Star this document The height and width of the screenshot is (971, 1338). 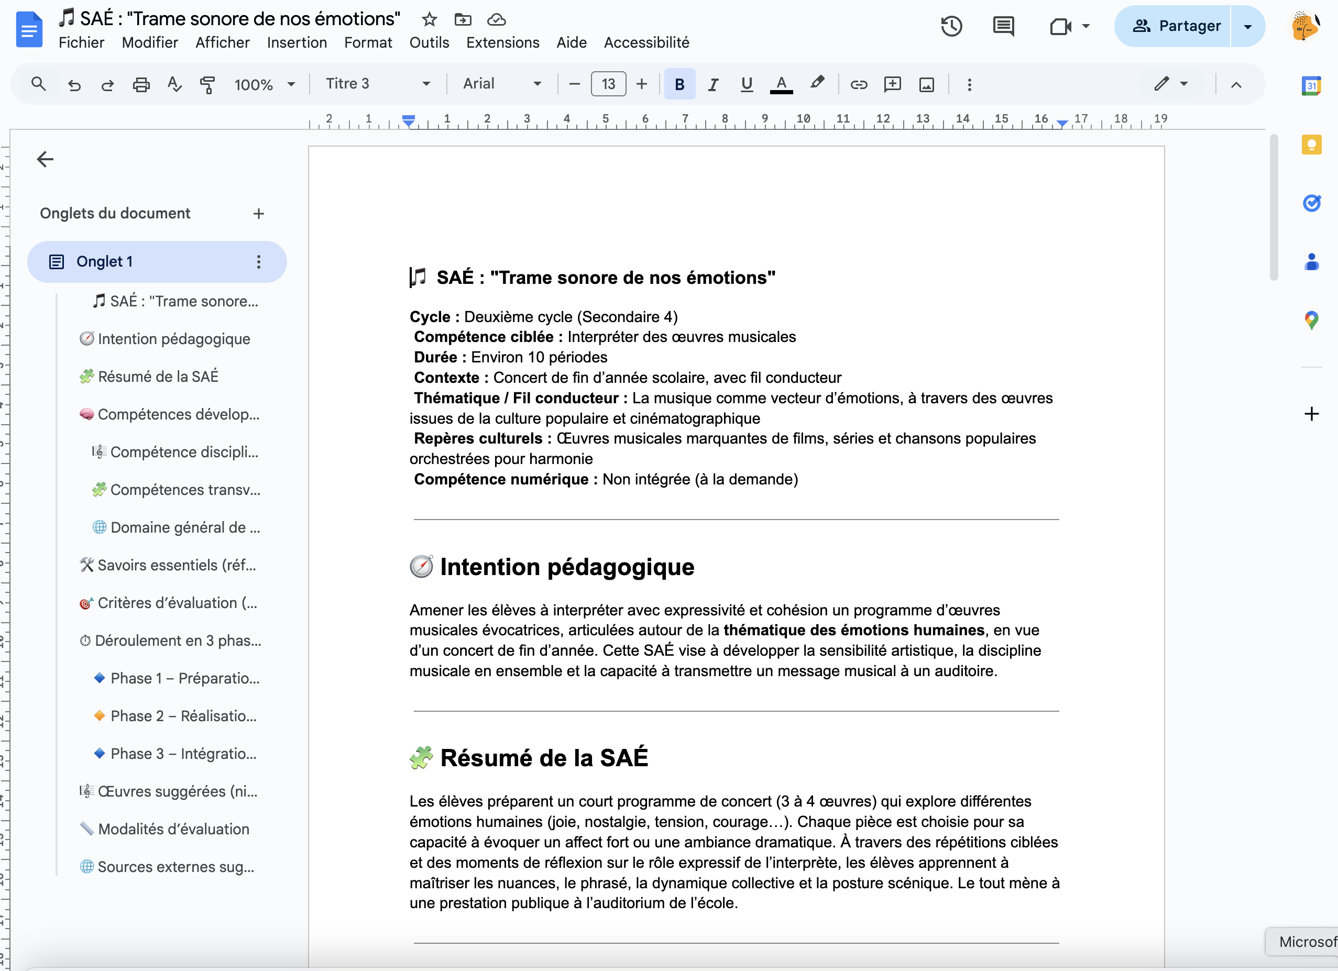coord(430,19)
